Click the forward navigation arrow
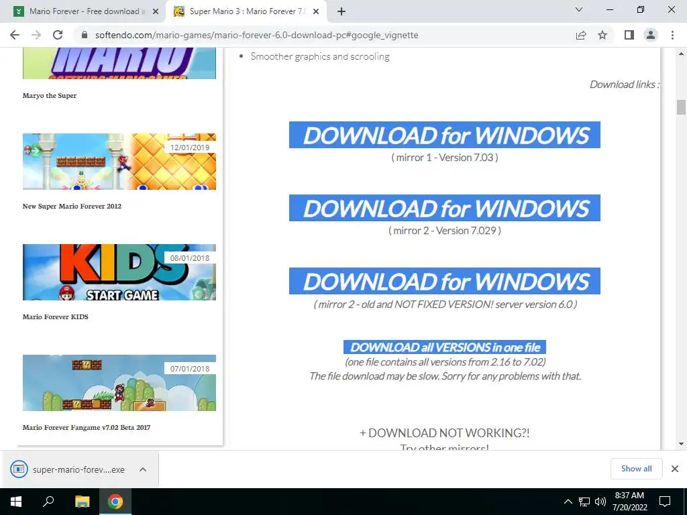The height and width of the screenshot is (515, 687). [x=36, y=35]
